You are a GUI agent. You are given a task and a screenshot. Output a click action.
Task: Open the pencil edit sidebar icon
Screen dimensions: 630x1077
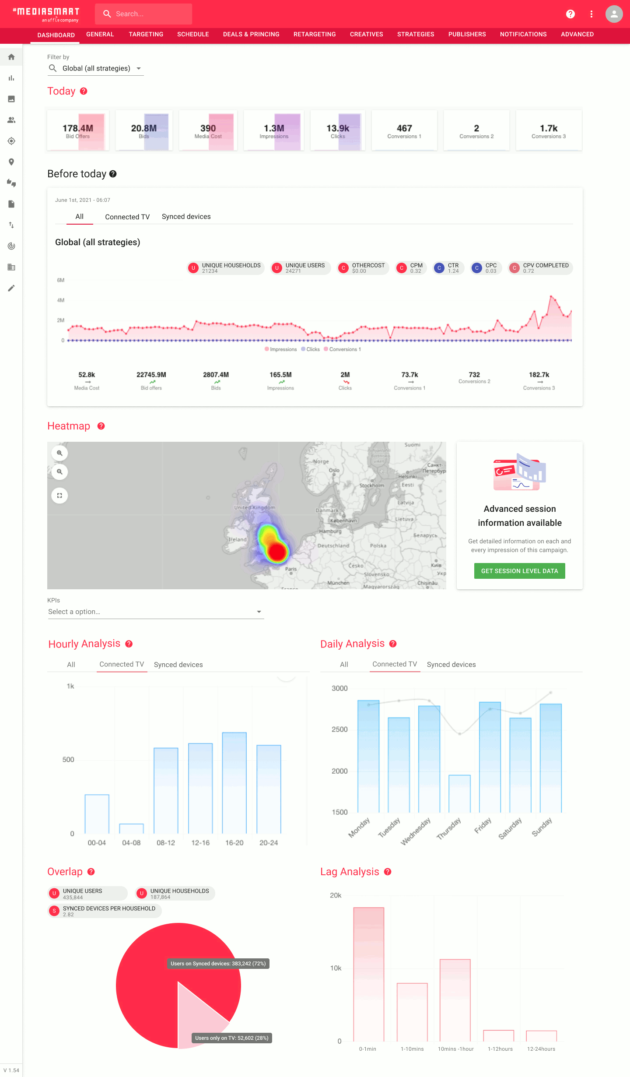coord(11,288)
